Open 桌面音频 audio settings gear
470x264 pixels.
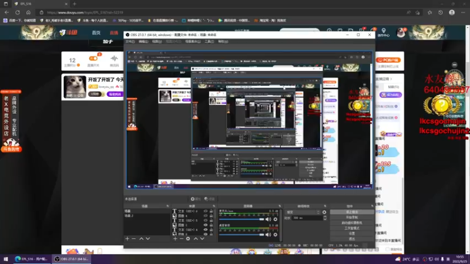(275, 235)
